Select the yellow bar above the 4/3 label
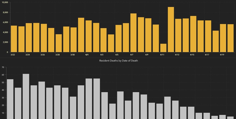Image resolution: width=236 pixels, height=119 pixels. tap(104, 40)
